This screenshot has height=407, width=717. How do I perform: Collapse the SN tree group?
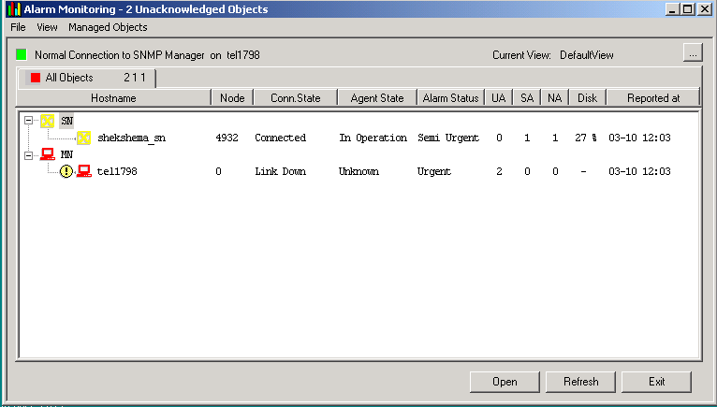tap(28, 121)
